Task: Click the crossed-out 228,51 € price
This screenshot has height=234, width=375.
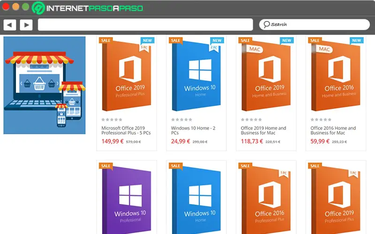Action: click(x=273, y=142)
